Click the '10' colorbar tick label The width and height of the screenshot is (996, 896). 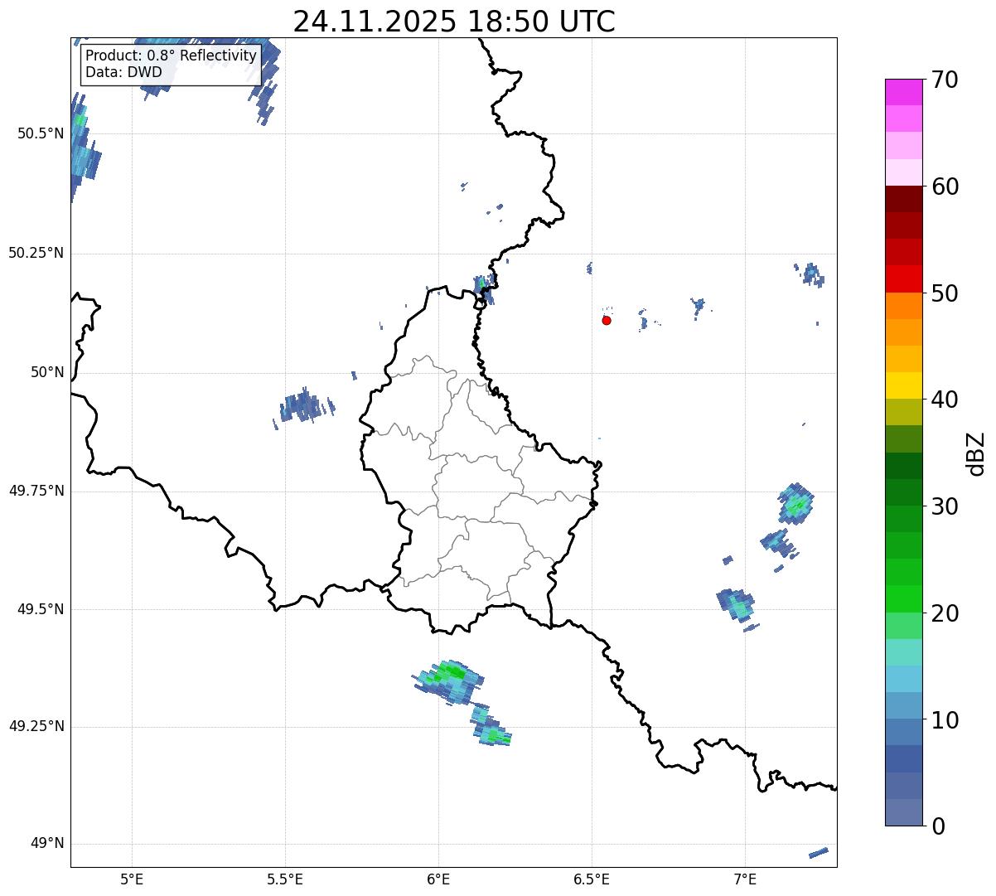click(x=945, y=721)
